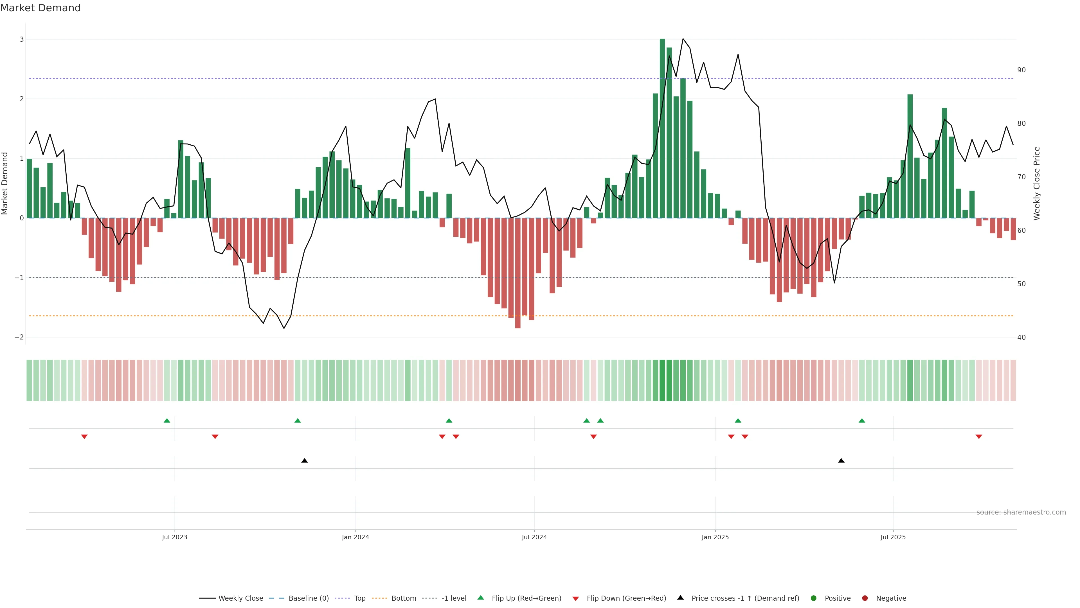The image size is (1080, 608).
Task: Click the -1 level legend item
Action: pos(454,598)
